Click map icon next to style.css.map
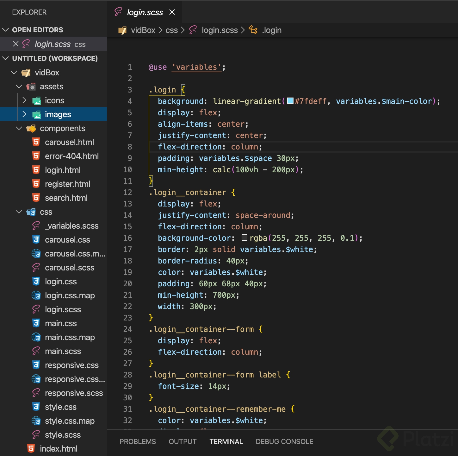The height and width of the screenshot is (456, 458). click(x=36, y=421)
